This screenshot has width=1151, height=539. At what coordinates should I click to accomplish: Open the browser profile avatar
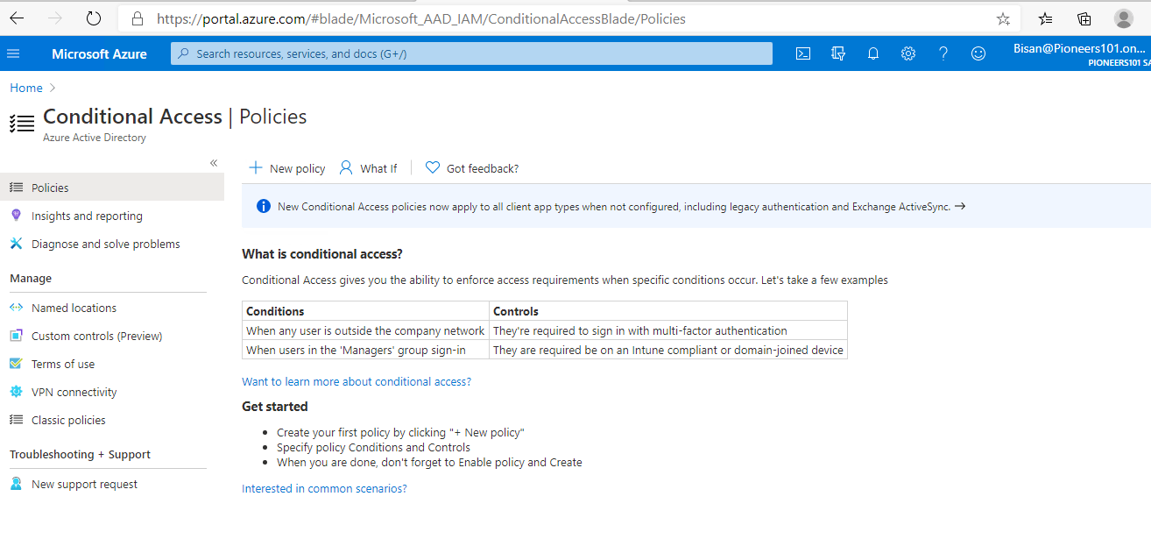[1124, 18]
